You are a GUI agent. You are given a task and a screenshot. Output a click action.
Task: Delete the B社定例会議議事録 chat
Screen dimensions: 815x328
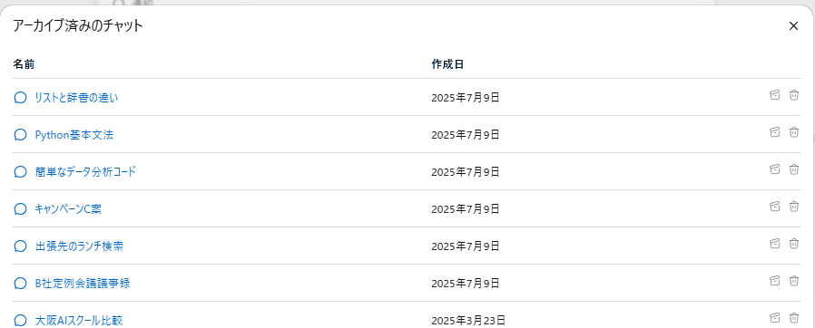point(794,281)
